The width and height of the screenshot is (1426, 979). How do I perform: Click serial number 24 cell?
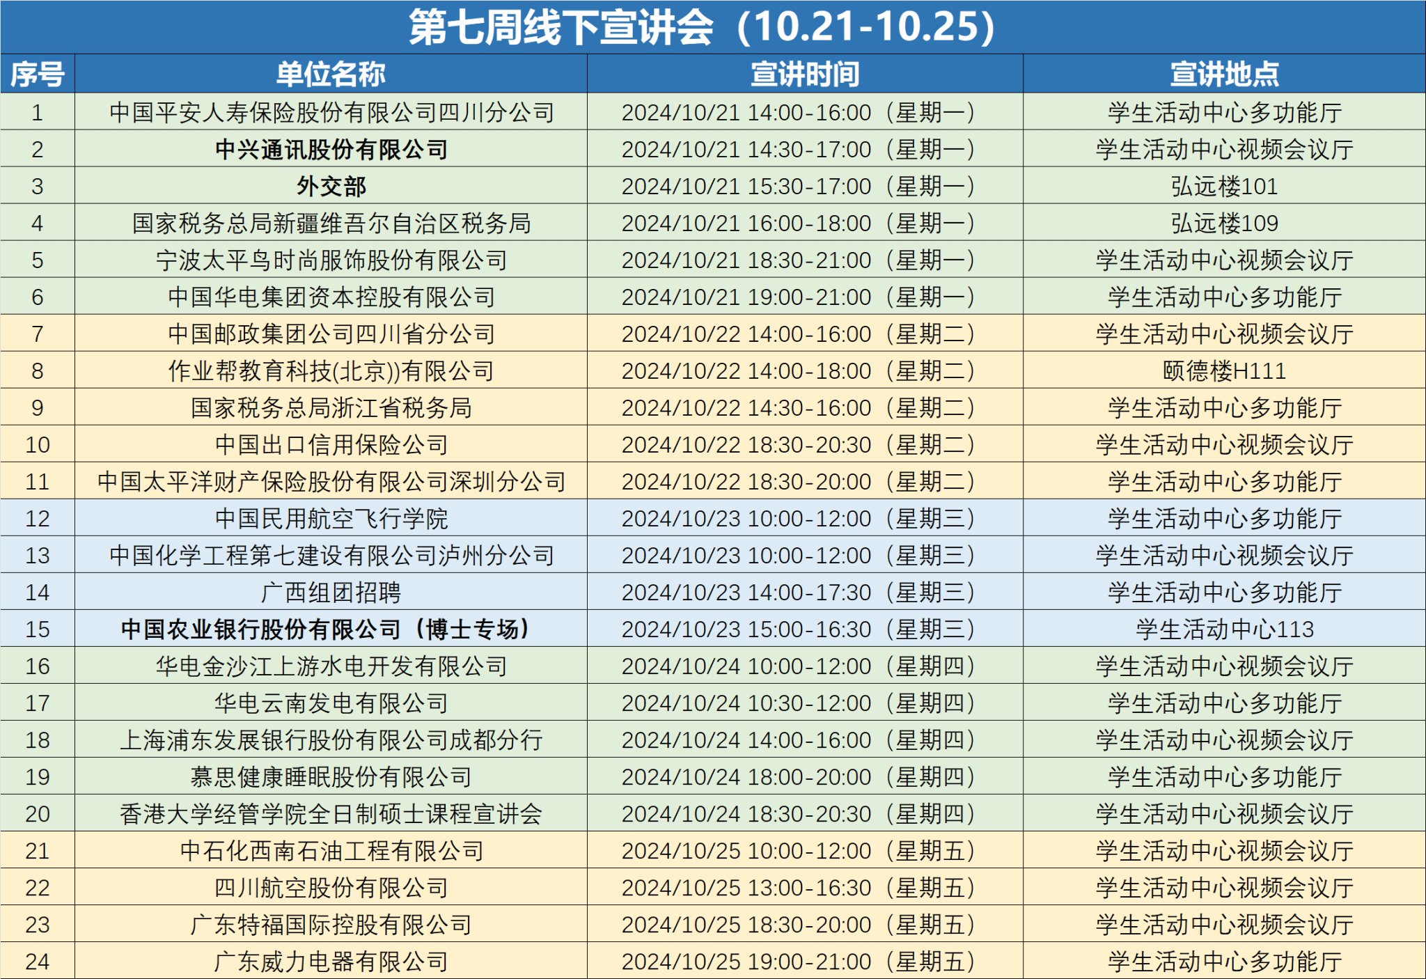click(x=38, y=961)
